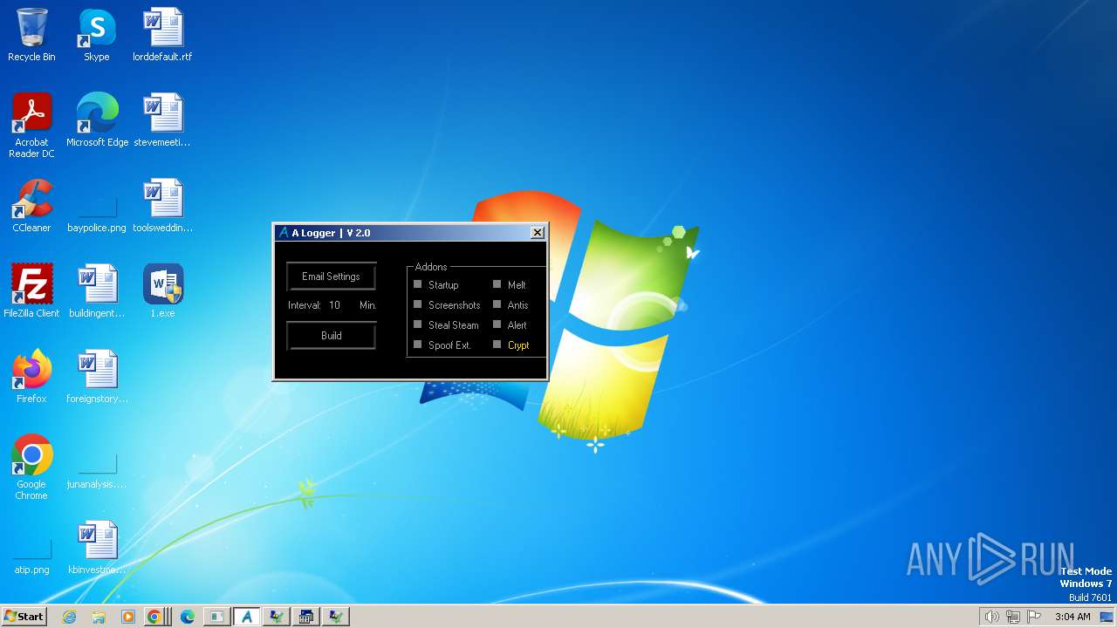1117x628 pixels.
Task: Toggle the Steal Steam checkbox
Action: (418, 324)
